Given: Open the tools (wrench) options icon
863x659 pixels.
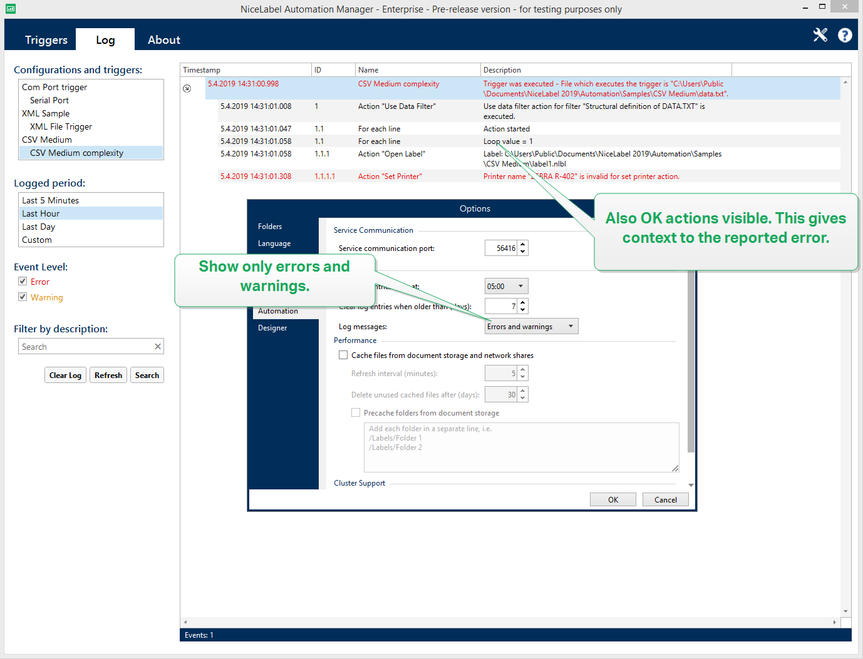Looking at the screenshot, I should click(x=820, y=35).
